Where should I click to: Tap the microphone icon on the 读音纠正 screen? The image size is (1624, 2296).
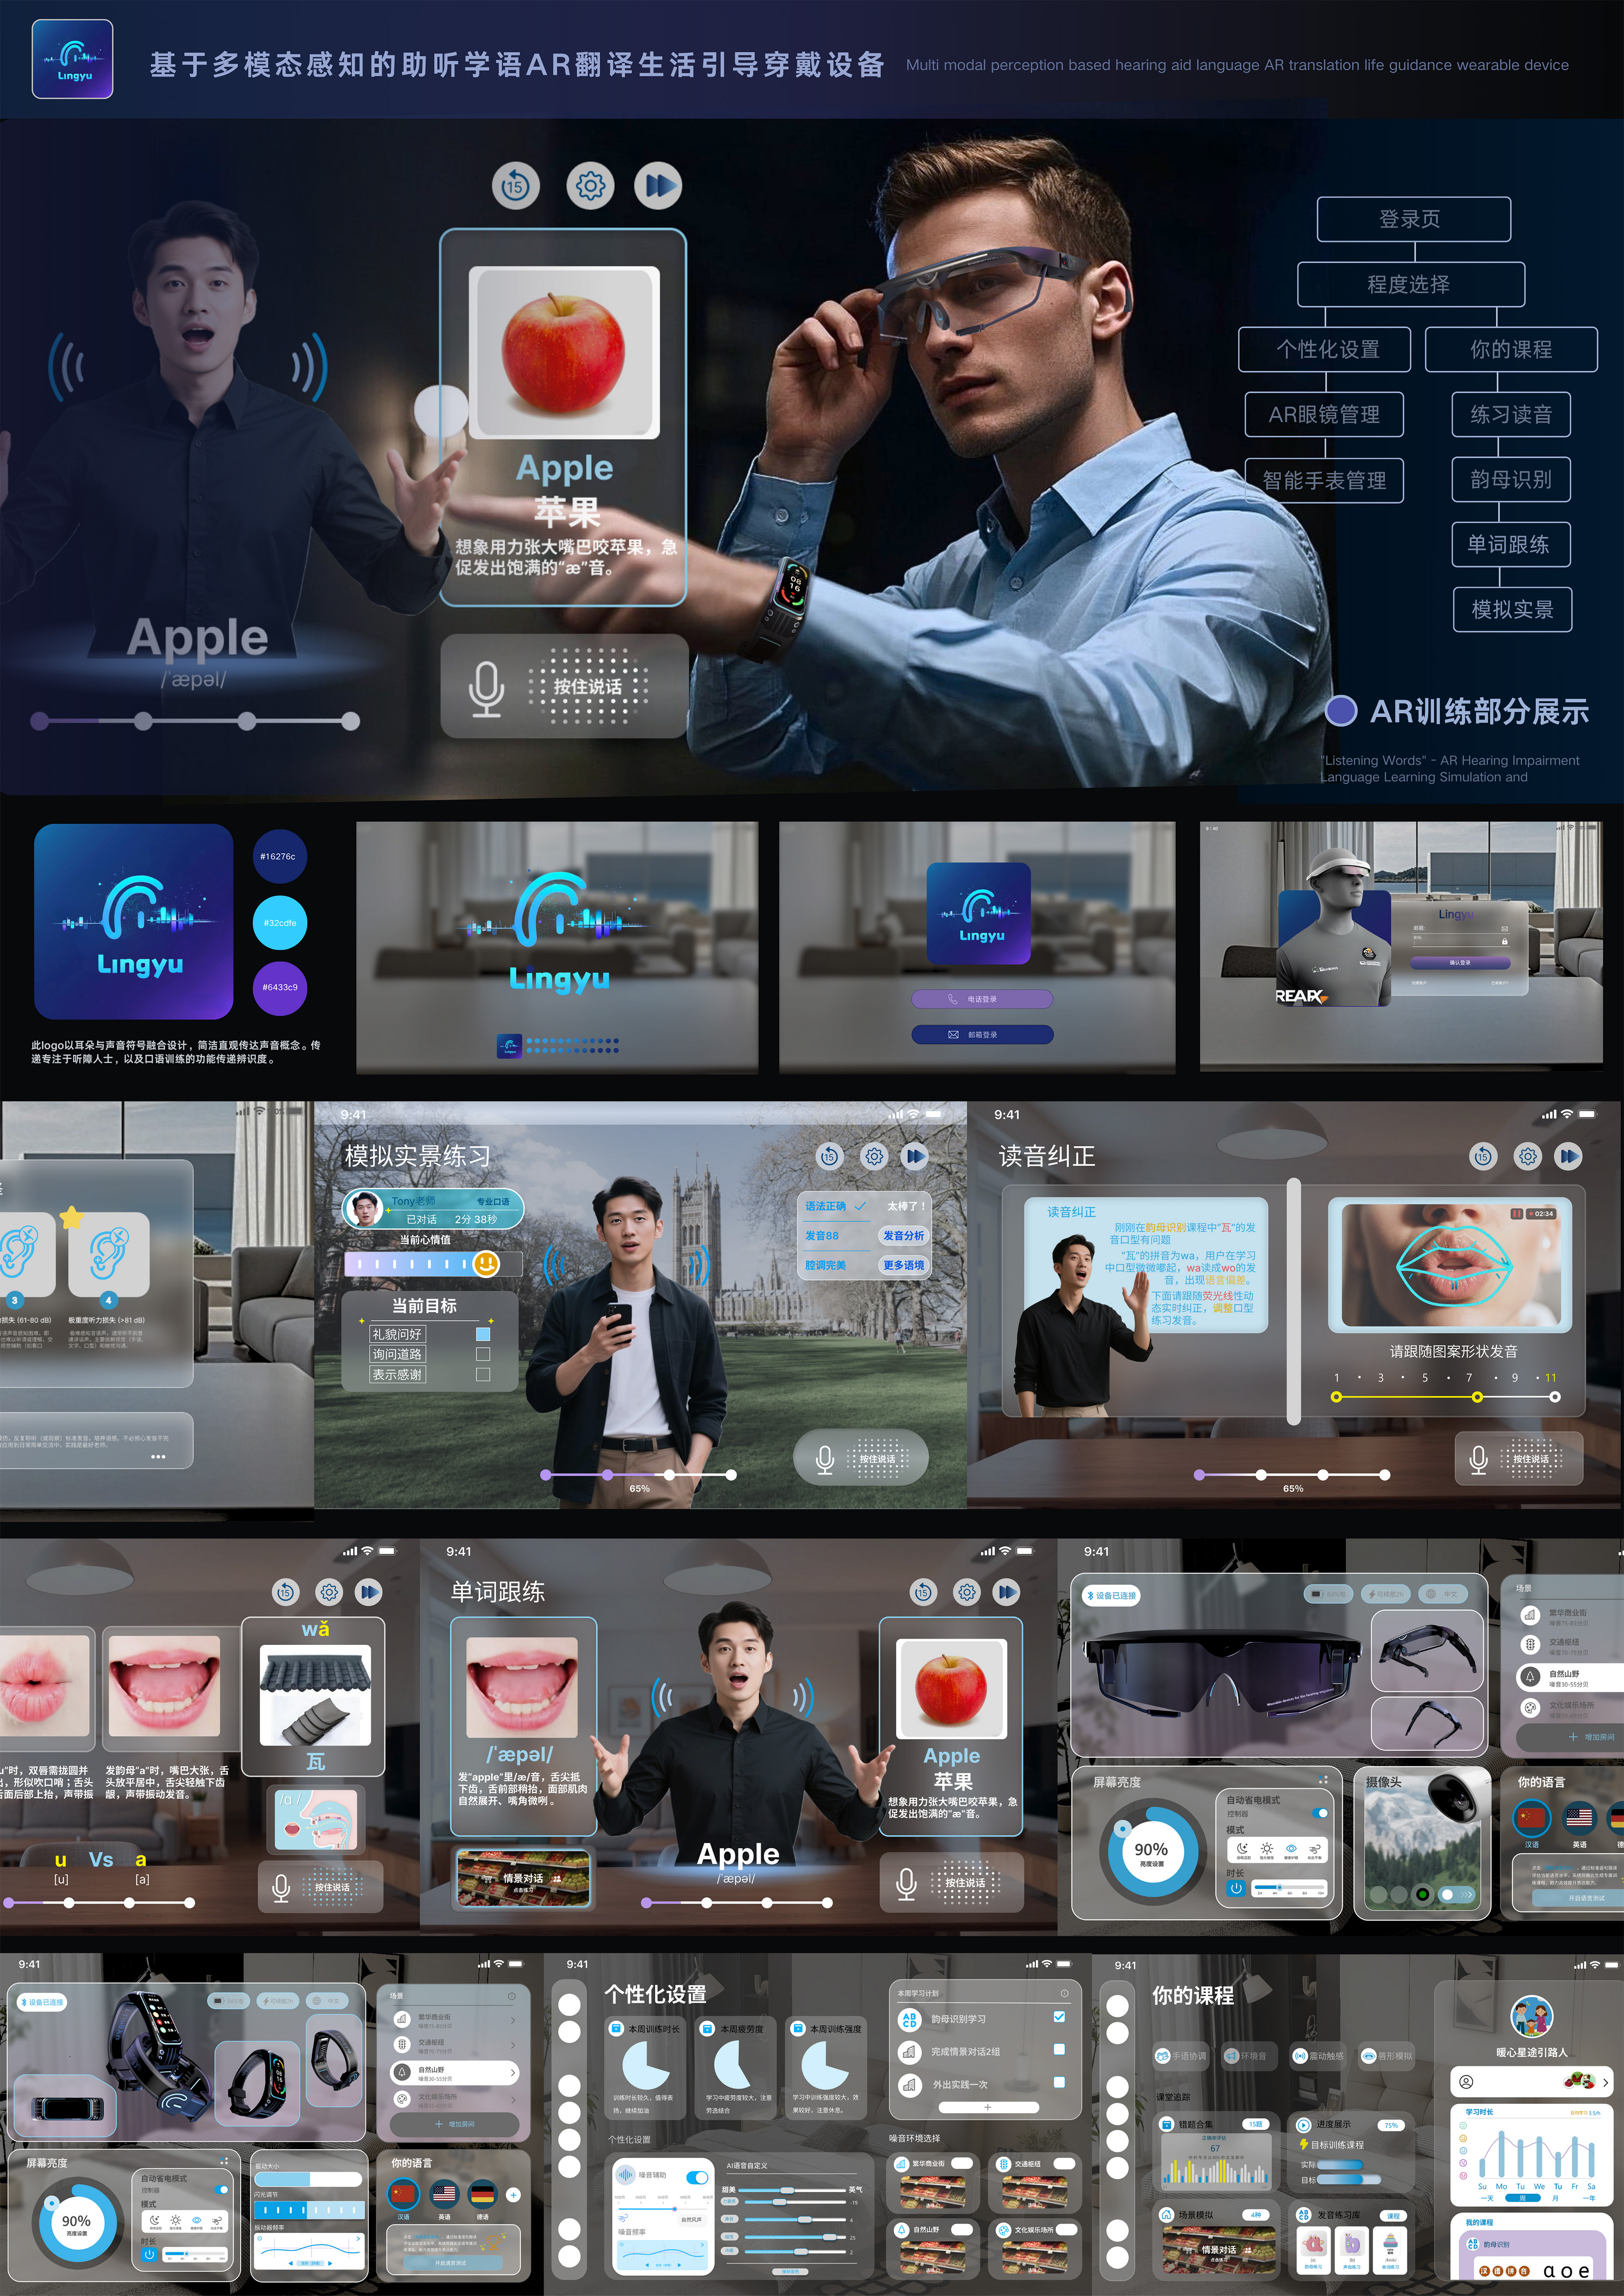tap(1479, 1460)
